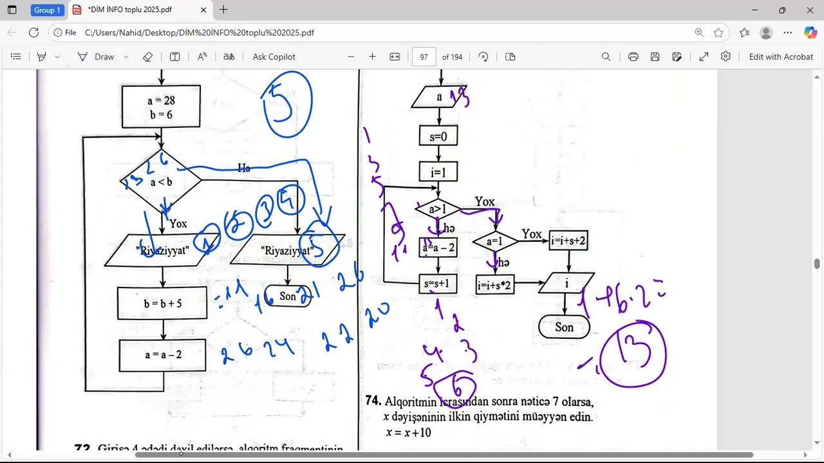This screenshot has height=463, width=824.
Task: Click the scroll right arrow
Action: pyautogui.click(x=805, y=455)
